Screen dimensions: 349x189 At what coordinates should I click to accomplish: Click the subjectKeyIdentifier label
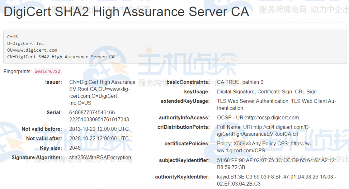point(184,160)
